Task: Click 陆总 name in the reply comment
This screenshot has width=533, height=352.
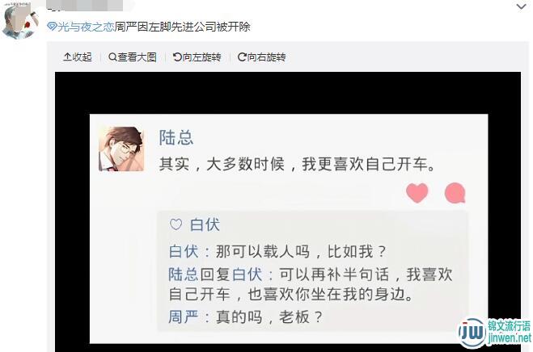Action: (x=184, y=274)
